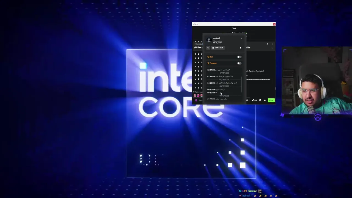The height and width of the screenshot is (198, 352).
Task: Open the Z8x link in pinned message
Action: point(248,48)
